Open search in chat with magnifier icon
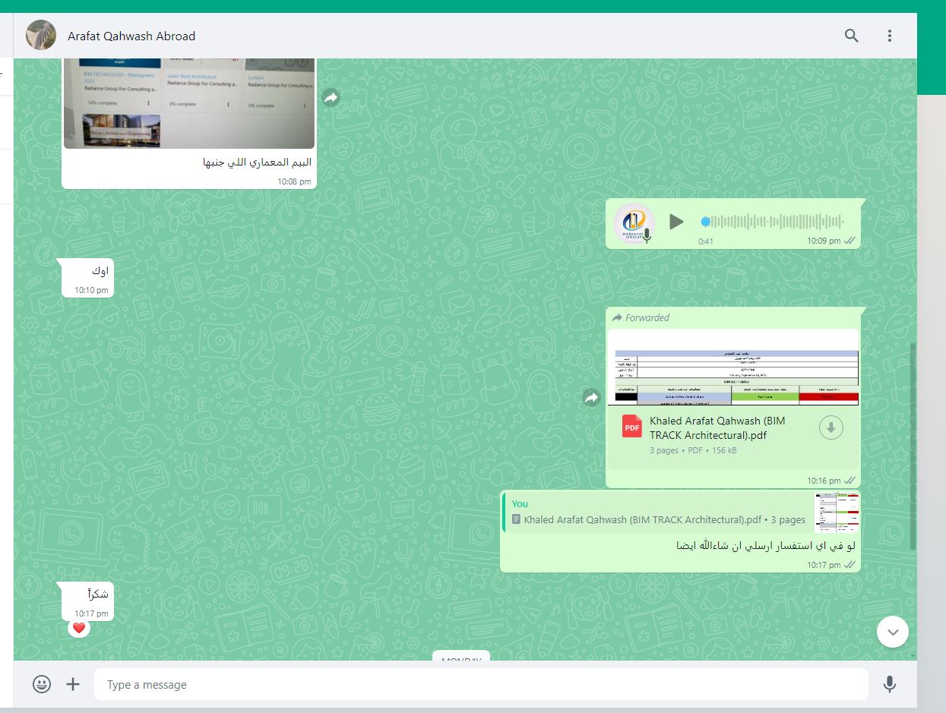 point(852,36)
